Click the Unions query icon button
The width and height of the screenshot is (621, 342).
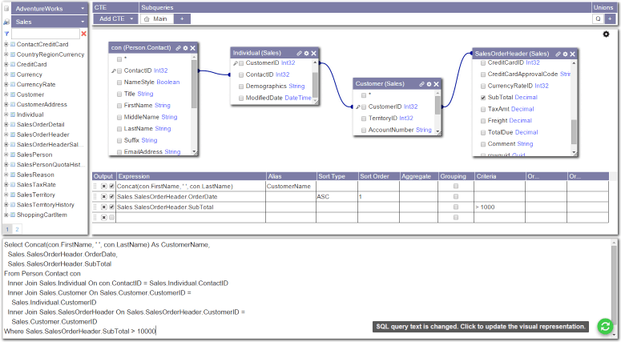598,18
